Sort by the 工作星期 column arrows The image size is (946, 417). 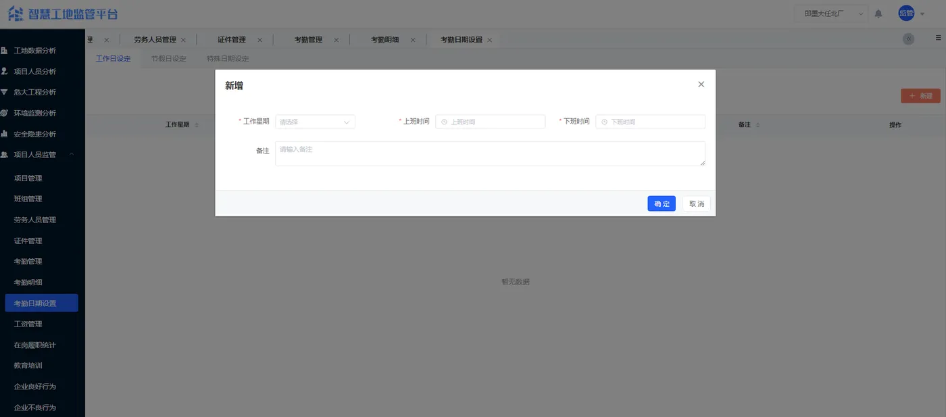click(196, 125)
